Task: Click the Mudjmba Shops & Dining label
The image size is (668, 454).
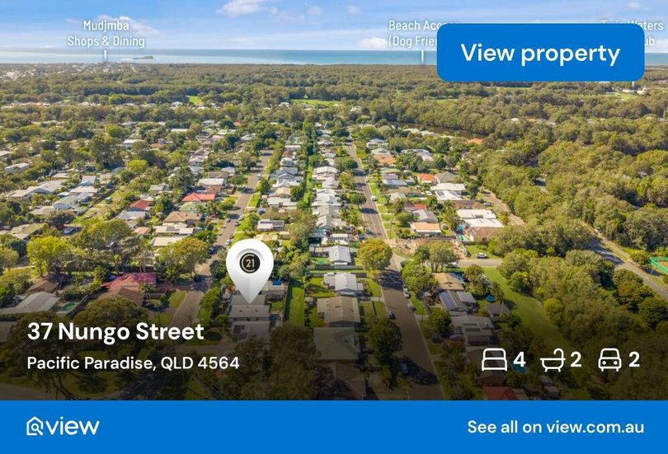Action: [106, 33]
